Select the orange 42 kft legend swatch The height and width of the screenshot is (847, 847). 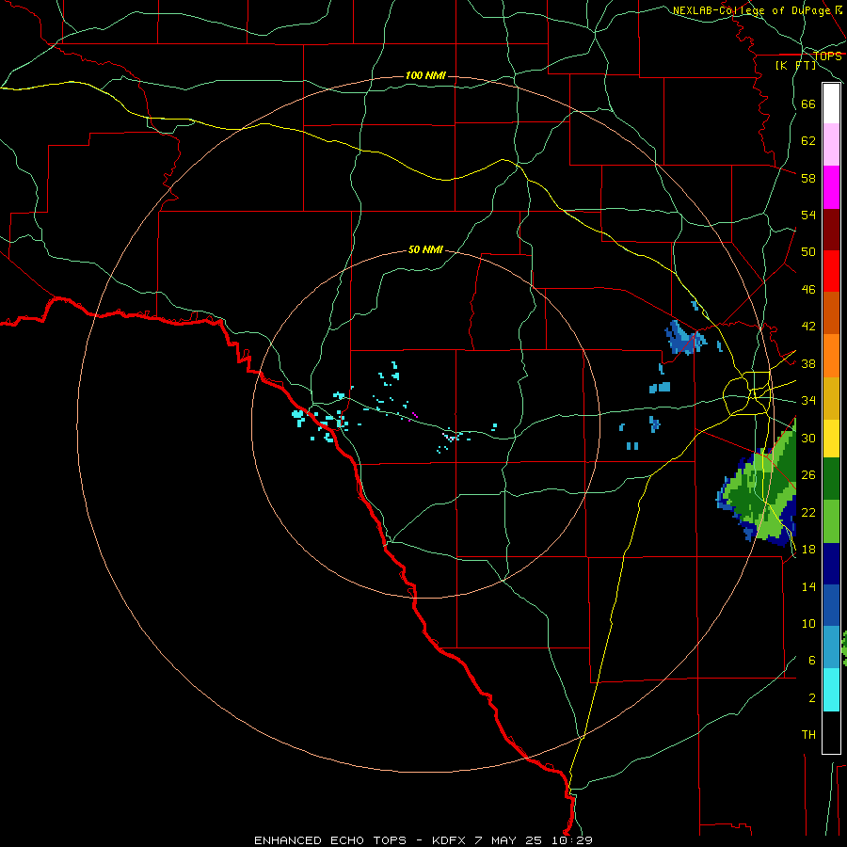tap(831, 356)
